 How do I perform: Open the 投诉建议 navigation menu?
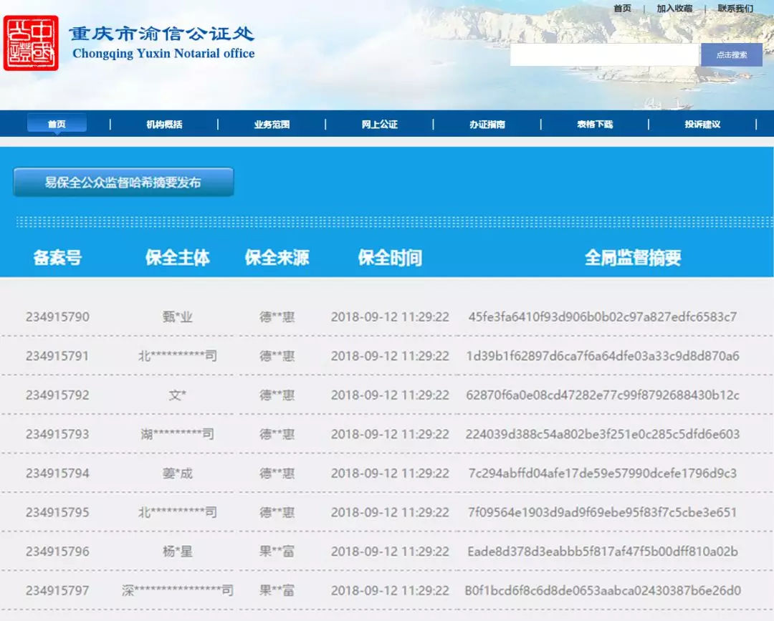pyautogui.click(x=702, y=124)
